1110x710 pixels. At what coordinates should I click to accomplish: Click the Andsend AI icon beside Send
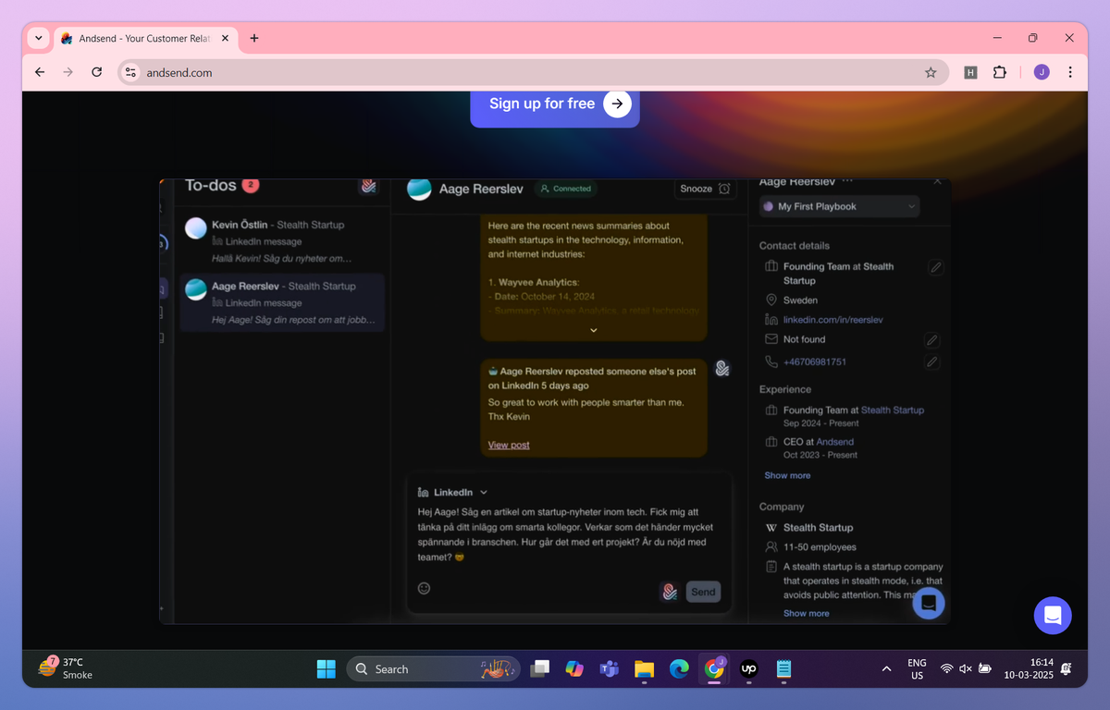click(670, 592)
